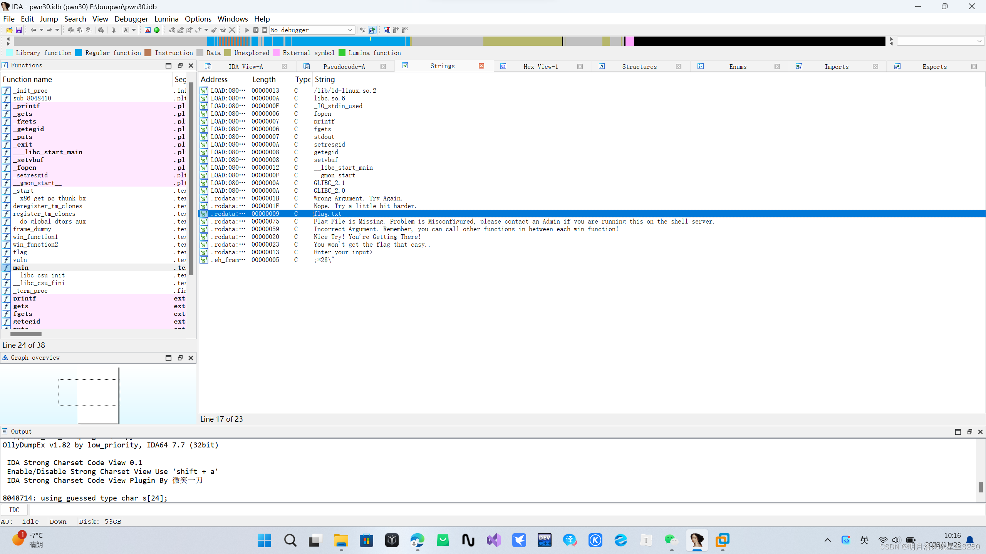Click the Save database toolbar icon

tap(18, 30)
